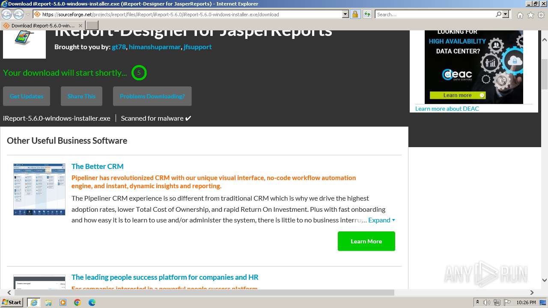
Task: Click the 10:26 PM taskbar clock
Action: click(526, 302)
